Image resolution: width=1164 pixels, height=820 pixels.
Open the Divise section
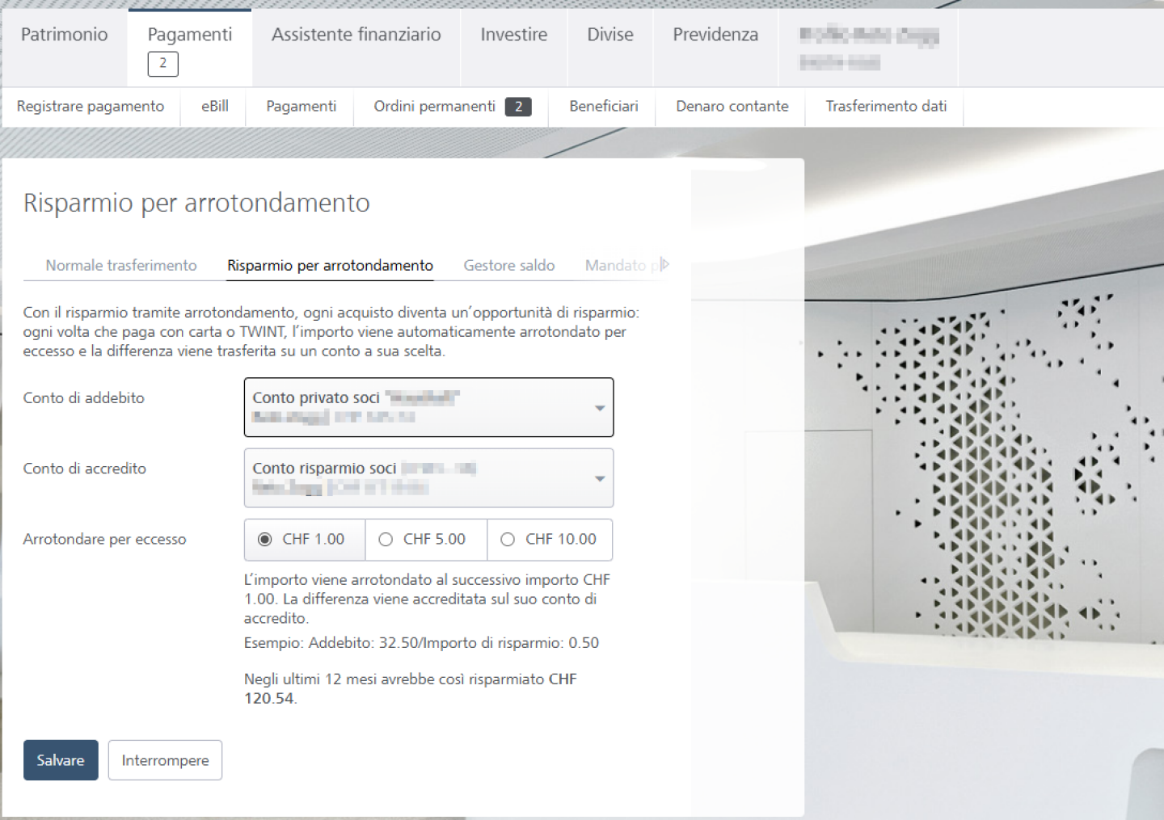(609, 35)
